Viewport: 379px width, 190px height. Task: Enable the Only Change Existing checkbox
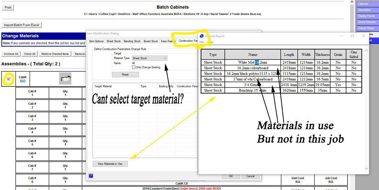(134, 67)
